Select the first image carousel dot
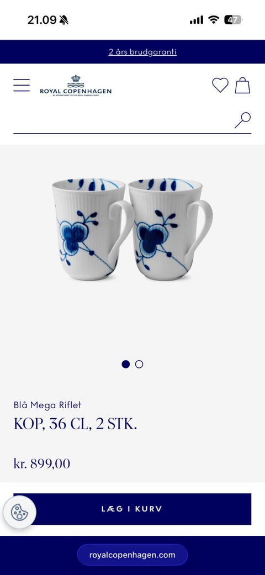The width and height of the screenshot is (265, 575). (x=126, y=364)
